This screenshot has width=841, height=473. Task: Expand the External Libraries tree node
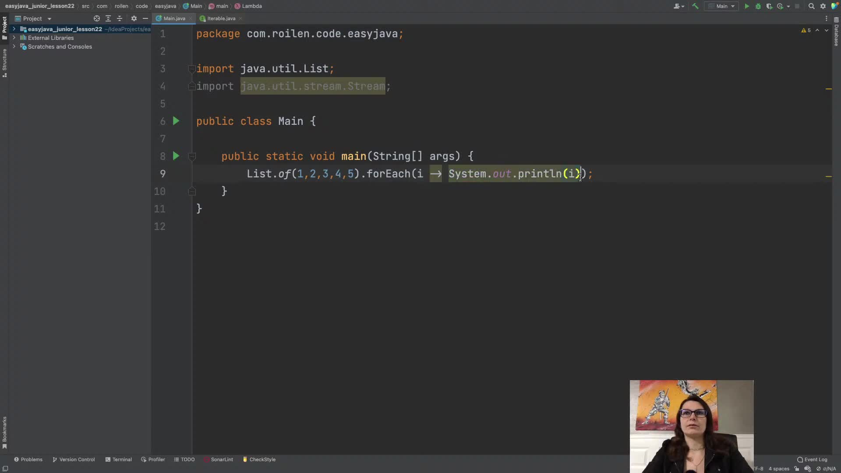click(14, 38)
